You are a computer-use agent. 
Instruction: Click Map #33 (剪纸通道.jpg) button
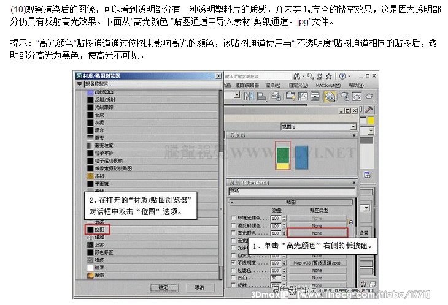(x=317, y=263)
